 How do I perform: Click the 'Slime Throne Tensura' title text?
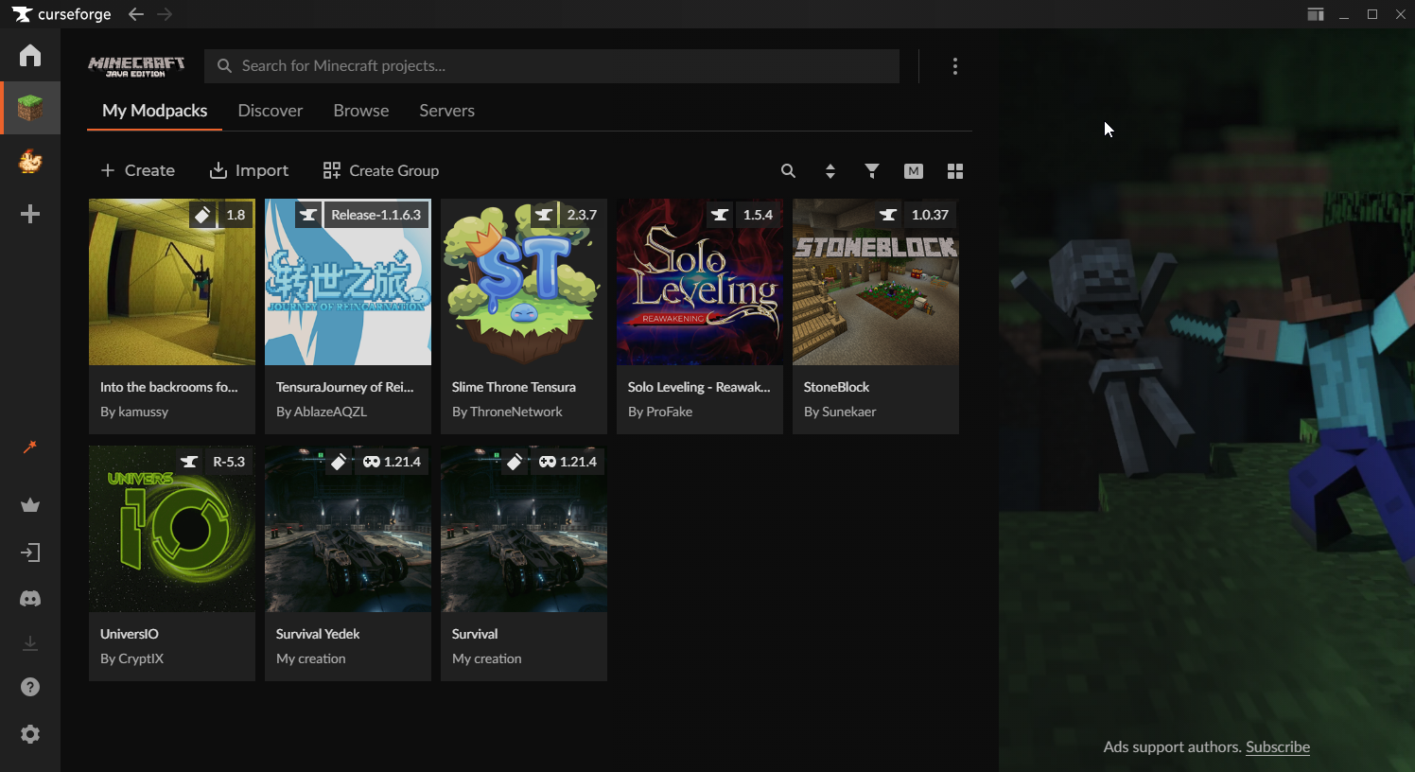click(x=514, y=387)
